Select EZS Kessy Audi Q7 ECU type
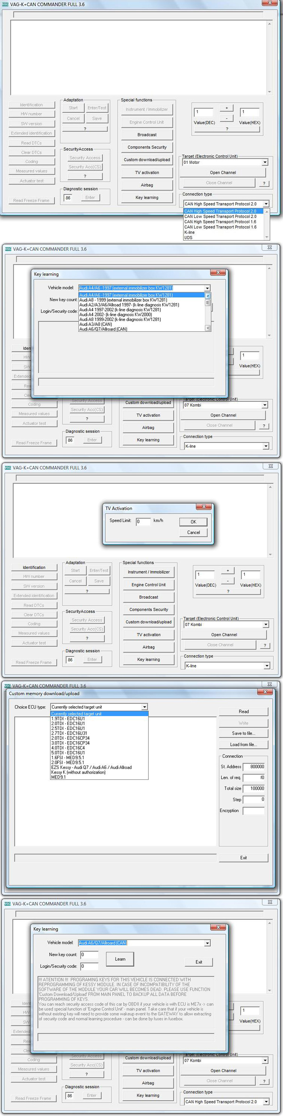The image size is (283, 1116). (x=92, y=767)
